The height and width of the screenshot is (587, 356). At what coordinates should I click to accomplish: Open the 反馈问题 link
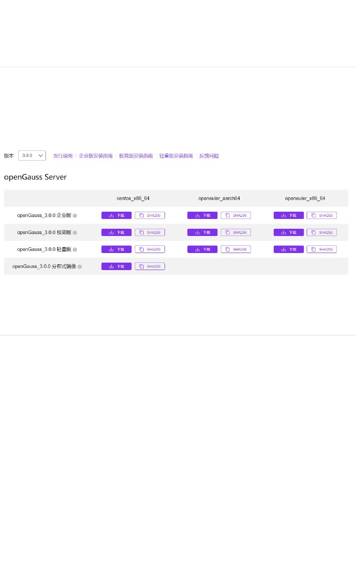209,156
